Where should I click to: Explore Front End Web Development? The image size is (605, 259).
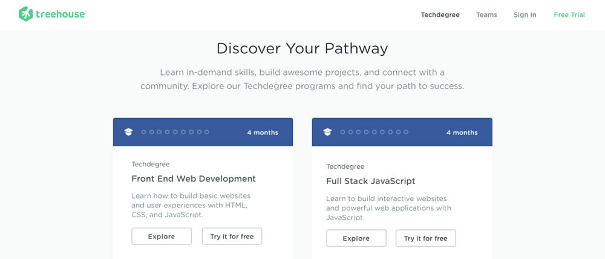[162, 236]
